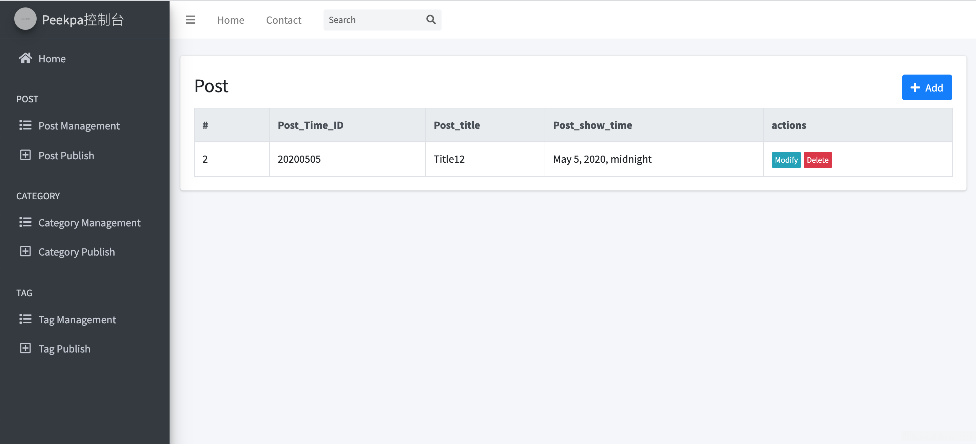Click the Post Publish plus-square icon
This screenshot has width=976, height=444.
pos(25,155)
